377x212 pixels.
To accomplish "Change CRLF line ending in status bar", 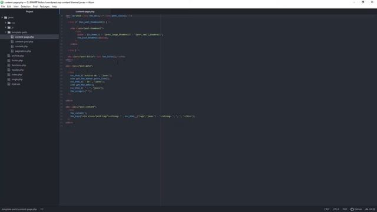I will coord(326,209).
